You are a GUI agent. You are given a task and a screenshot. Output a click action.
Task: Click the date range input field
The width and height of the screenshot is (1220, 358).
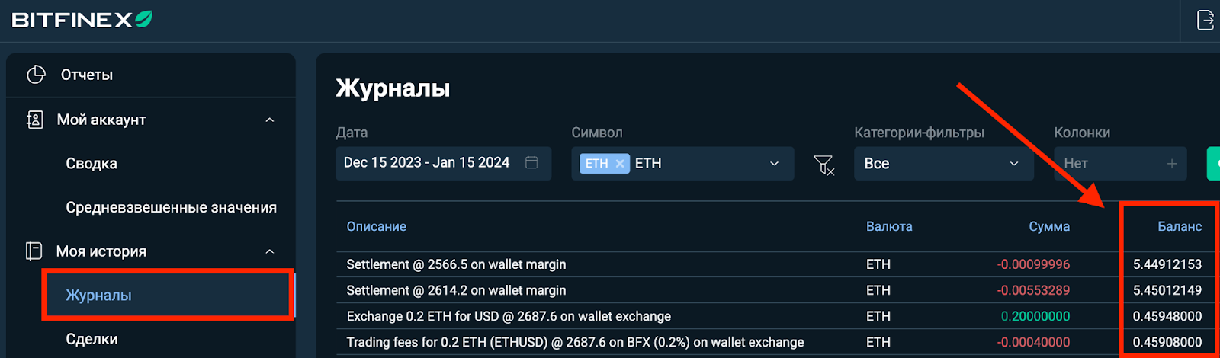coord(443,163)
